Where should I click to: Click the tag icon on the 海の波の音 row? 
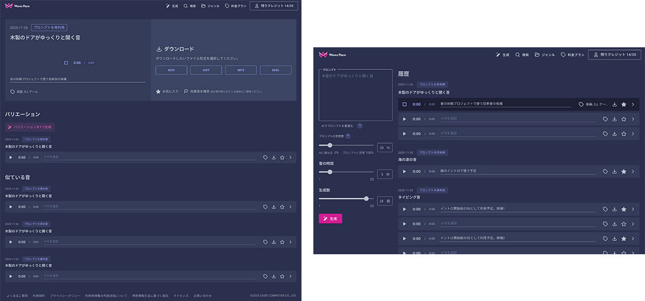(605, 171)
